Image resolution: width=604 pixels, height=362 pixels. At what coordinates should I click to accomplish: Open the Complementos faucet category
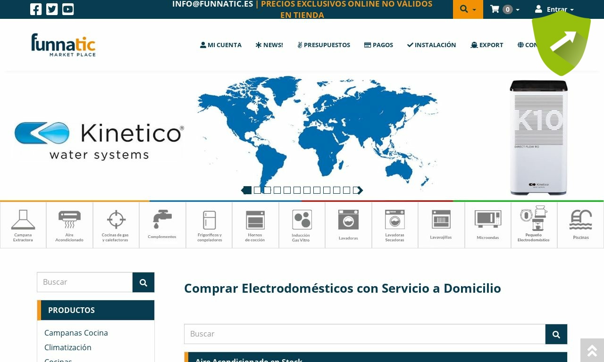(162, 225)
